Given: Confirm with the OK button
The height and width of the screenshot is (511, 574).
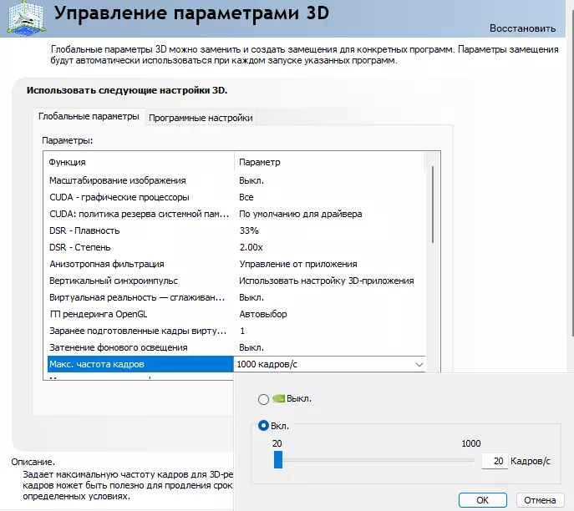Looking at the screenshot, I should (x=482, y=500).
